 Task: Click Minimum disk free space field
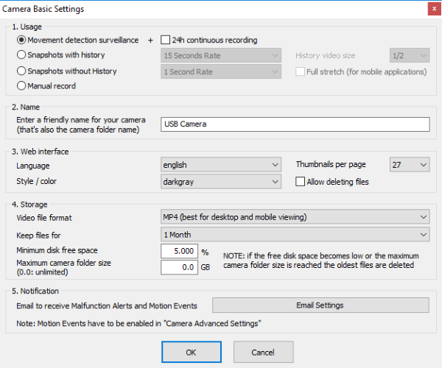180,251
